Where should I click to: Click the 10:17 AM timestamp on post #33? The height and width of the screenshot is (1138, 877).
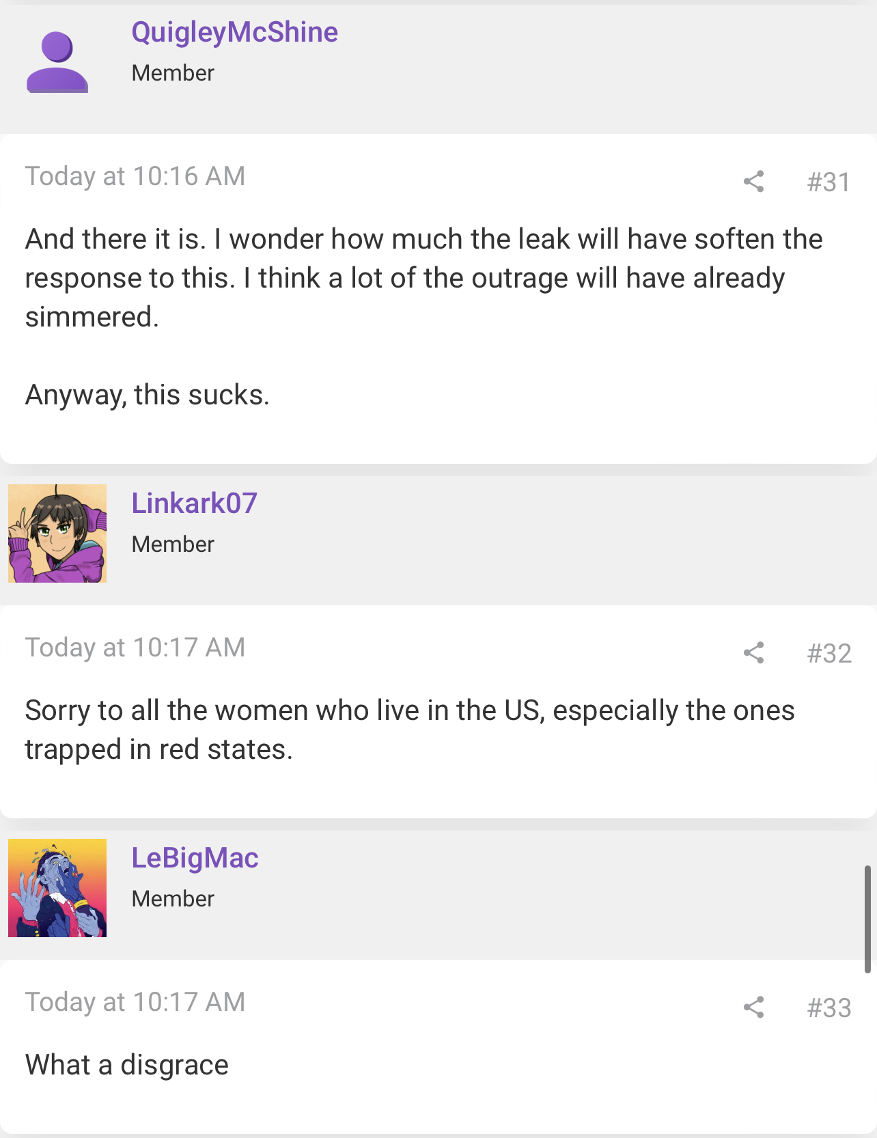[x=135, y=1002]
